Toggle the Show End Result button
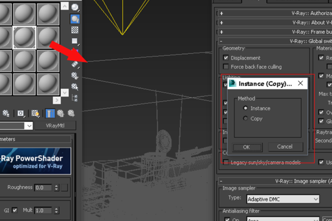Image resolution: width=332 pixels, height=221 pixels. pos(50,114)
